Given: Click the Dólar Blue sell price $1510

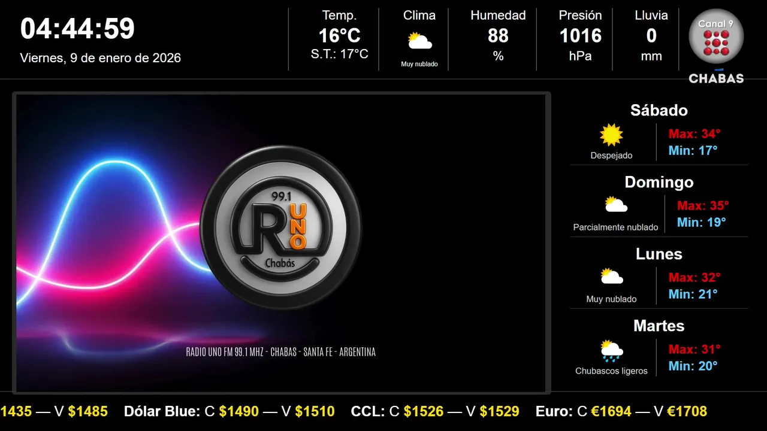Looking at the screenshot, I should 315,411.
